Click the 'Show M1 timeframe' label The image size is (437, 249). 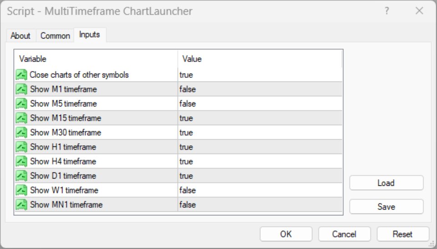click(x=64, y=89)
